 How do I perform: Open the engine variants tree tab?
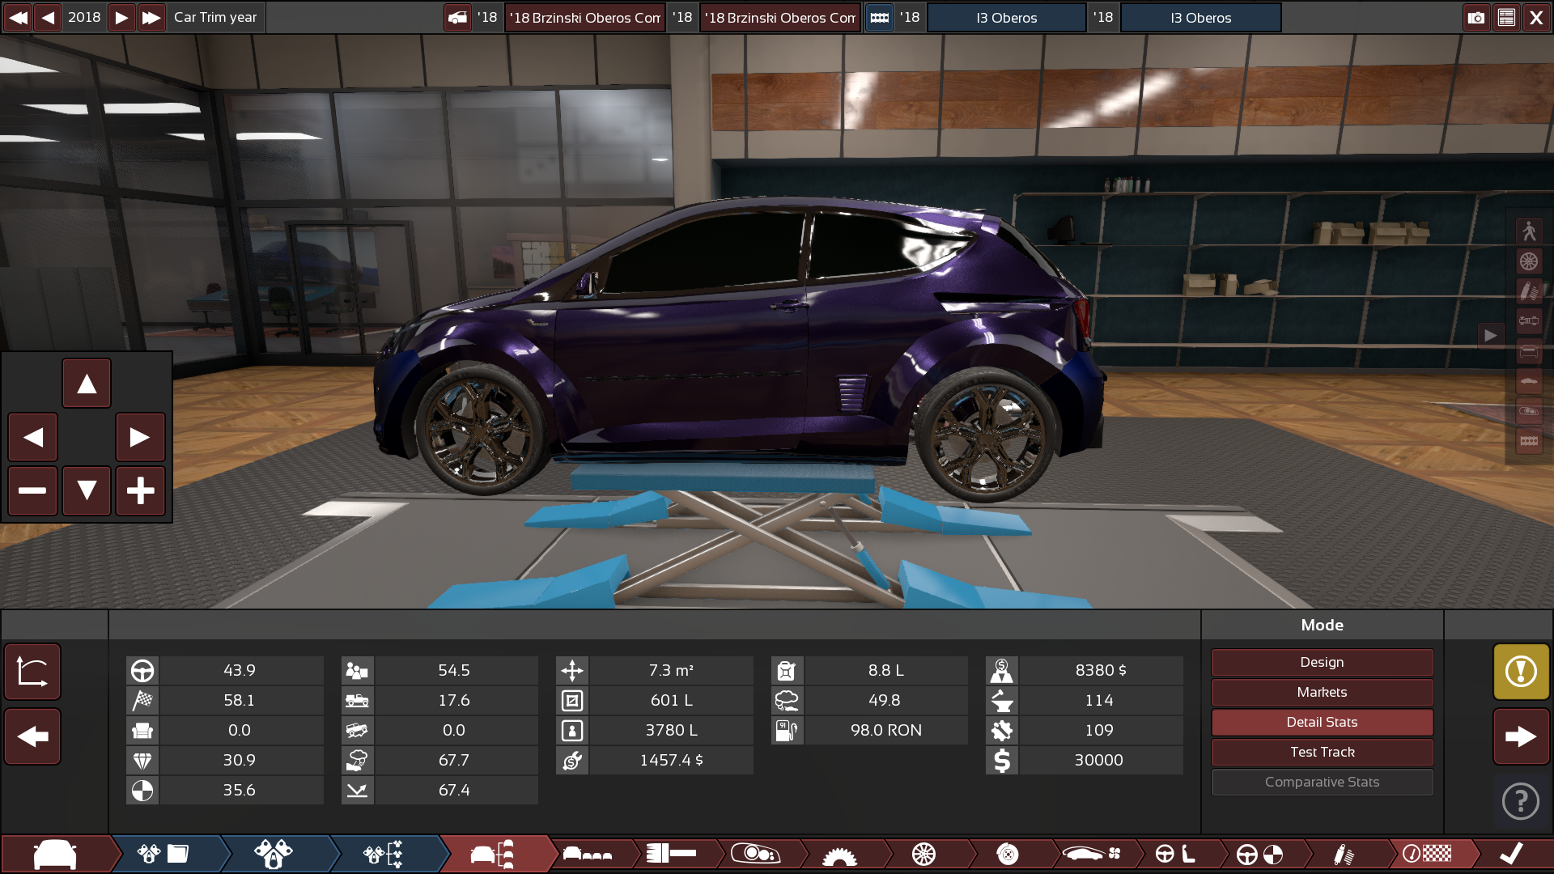click(x=383, y=854)
